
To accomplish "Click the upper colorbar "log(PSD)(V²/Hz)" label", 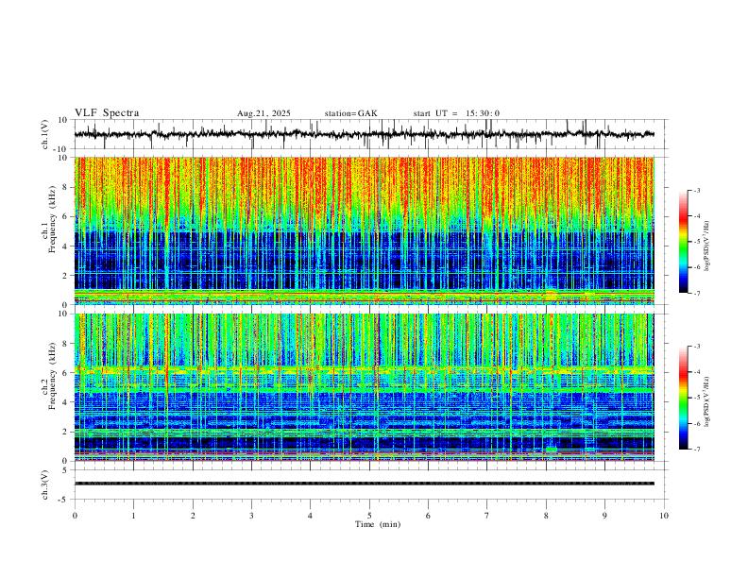I will pos(706,246).
